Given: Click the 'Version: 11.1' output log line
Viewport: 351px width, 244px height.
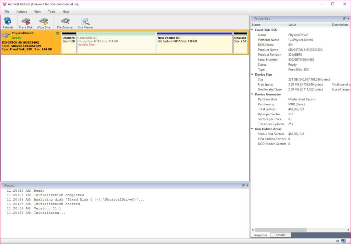Looking at the screenshot, I should pyautogui.click(x=34, y=208).
